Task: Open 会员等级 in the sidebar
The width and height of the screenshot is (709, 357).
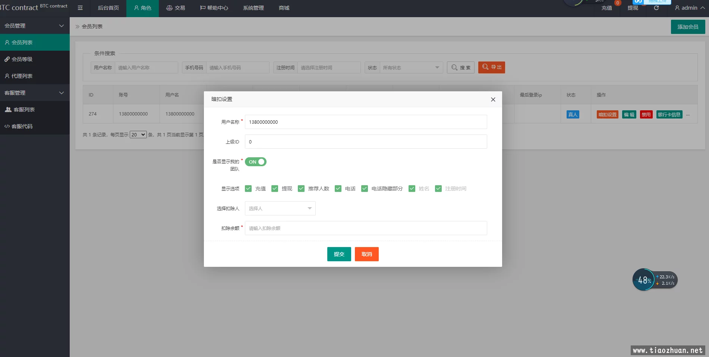Action: pos(22,59)
